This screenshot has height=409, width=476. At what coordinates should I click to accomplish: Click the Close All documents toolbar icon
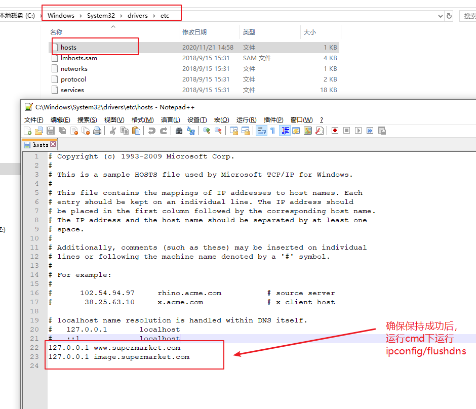[x=86, y=131]
